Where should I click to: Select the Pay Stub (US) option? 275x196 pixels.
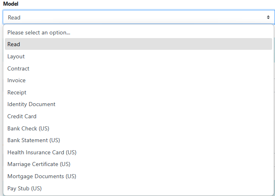24,188
